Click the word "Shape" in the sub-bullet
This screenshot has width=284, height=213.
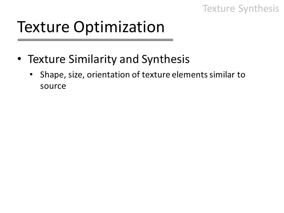pos(52,75)
